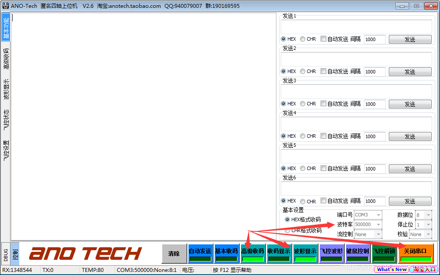Toggle the 收码显示 bottom button

279,254
